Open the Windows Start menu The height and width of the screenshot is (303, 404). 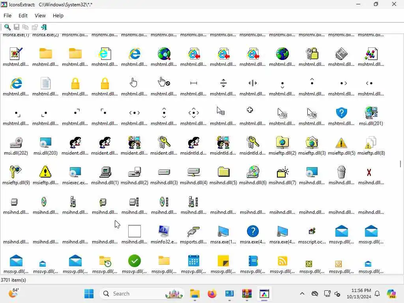click(x=89, y=294)
